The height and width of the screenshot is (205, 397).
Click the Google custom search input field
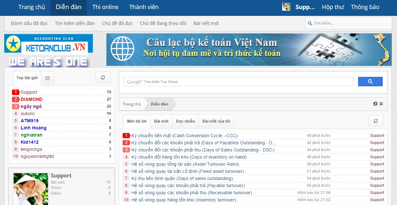coord(238,82)
